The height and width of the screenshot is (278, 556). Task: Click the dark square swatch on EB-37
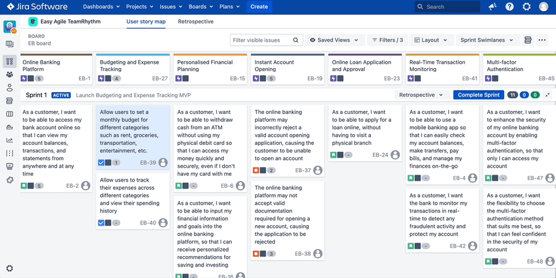pyautogui.click(x=263, y=170)
